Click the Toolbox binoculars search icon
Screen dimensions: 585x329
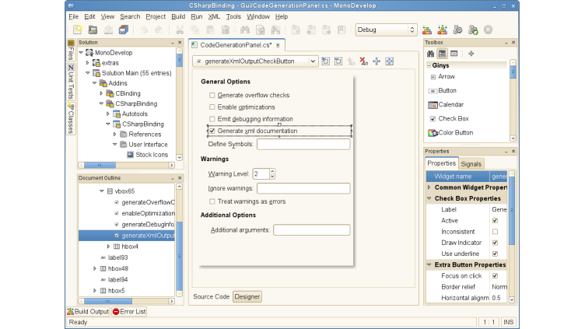(x=430, y=54)
